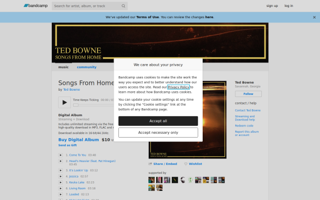Viewport: 320px width, 200px height.
Task: Open the Jessica track link
Action: 74,177
